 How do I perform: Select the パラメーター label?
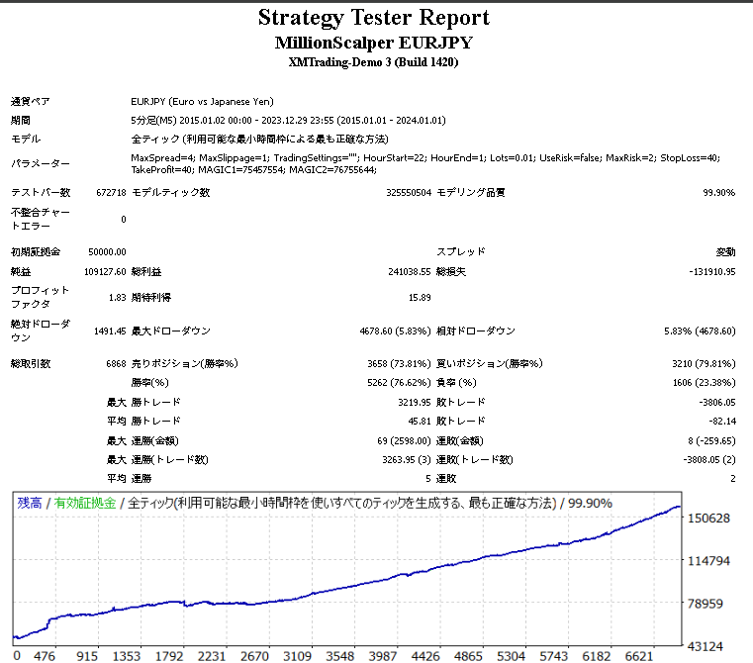point(41,163)
